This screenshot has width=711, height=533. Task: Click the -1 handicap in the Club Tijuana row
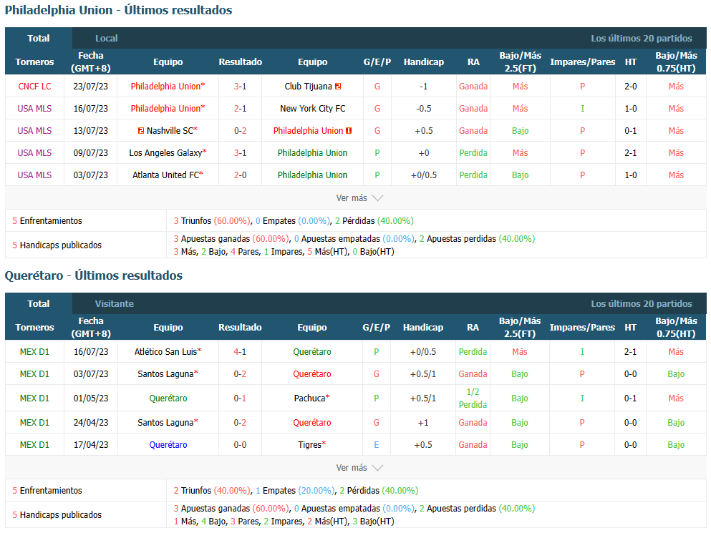click(x=423, y=86)
